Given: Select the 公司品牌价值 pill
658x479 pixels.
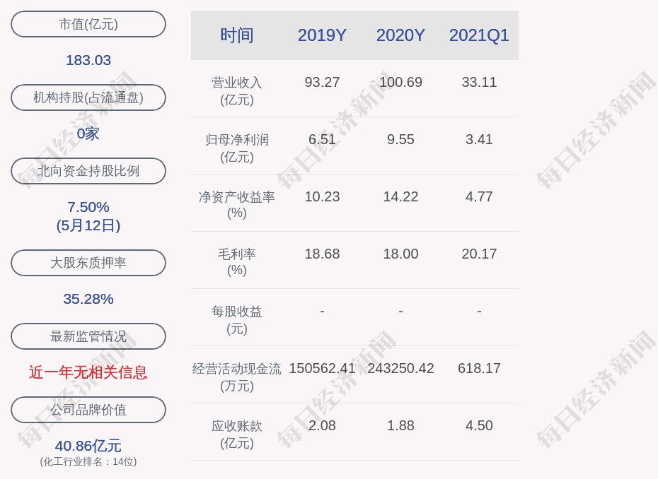Looking at the screenshot, I should [88, 410].
